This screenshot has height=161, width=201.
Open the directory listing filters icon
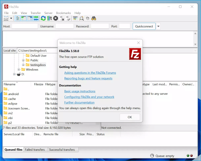tap(75, 18)
